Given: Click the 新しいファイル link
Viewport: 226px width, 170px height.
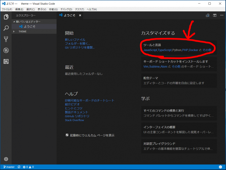Looking at the screenshot, I should tap(75, 39).
